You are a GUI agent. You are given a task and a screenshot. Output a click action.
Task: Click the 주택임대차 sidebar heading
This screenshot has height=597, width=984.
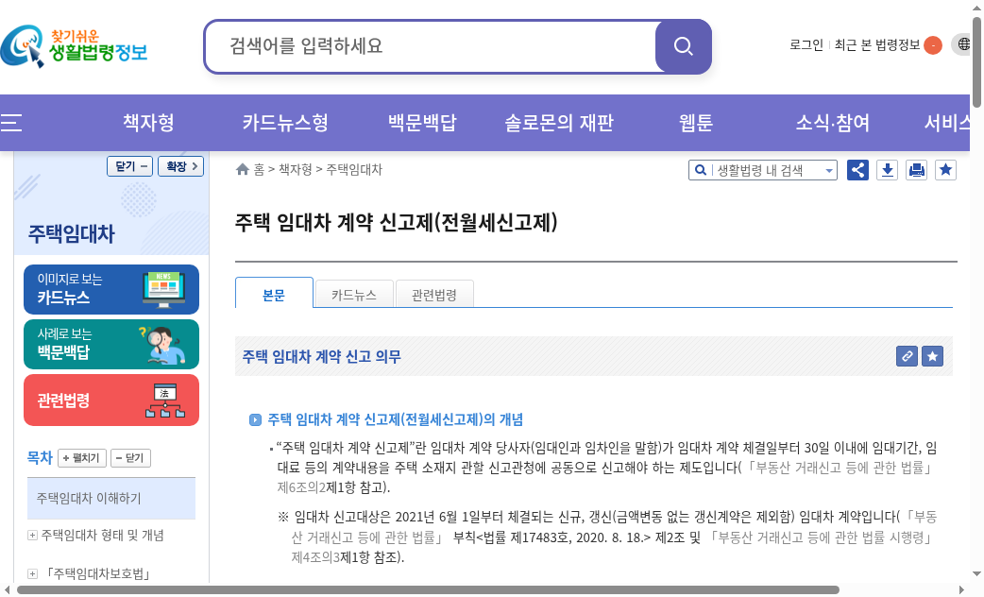coord(72,233)
